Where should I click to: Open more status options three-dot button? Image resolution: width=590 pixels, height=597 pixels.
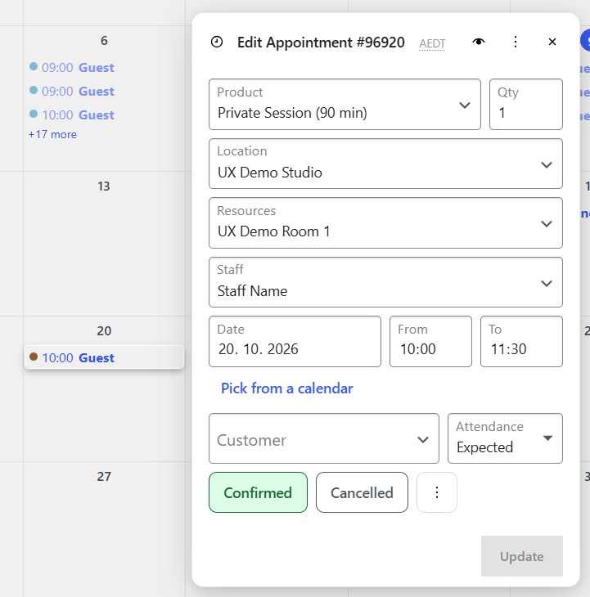tap(437, 492)
